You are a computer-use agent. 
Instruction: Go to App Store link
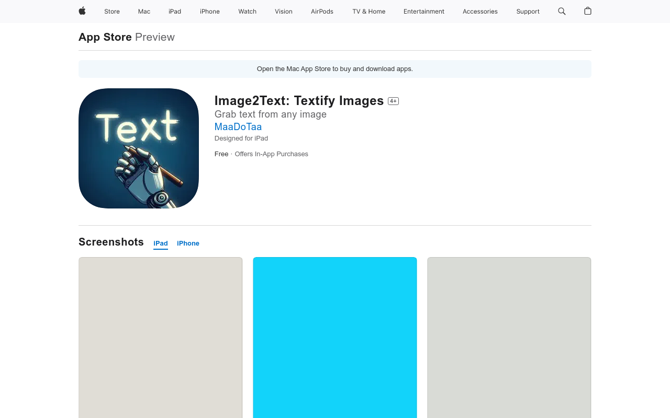(x=105, y=37)
